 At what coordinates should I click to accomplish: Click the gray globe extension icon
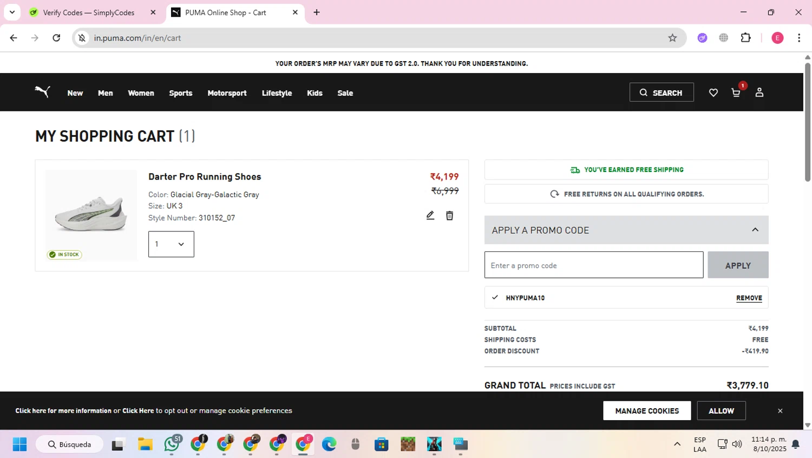pos(724,38)
